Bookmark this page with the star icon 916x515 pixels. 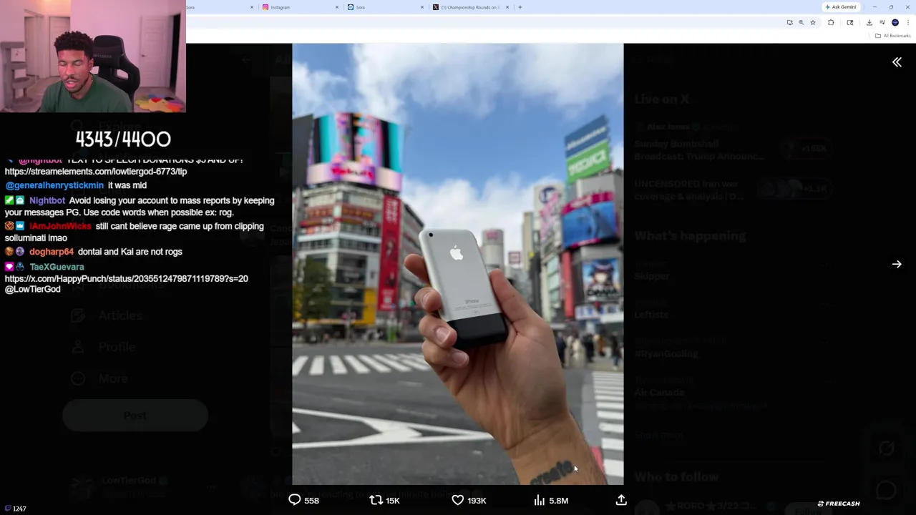point(813,22)
